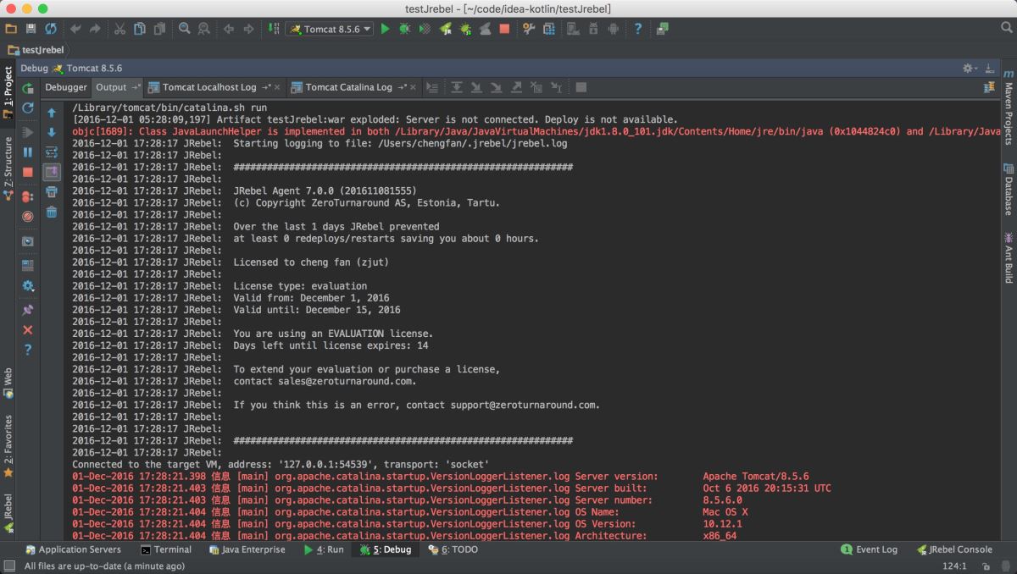Open the Terminal tool window

[x=166, y=549]
